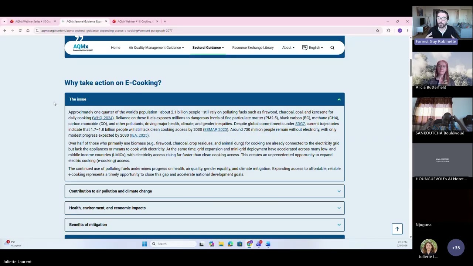Open Outlook from the taskbar
This screenshot has width=473, height=266.
tap(268, 244)
